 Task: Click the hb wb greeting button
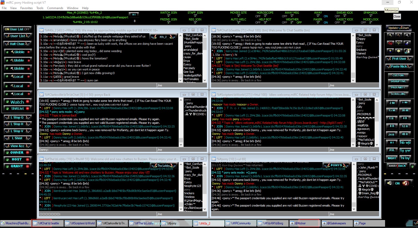(x=405, y=143)
